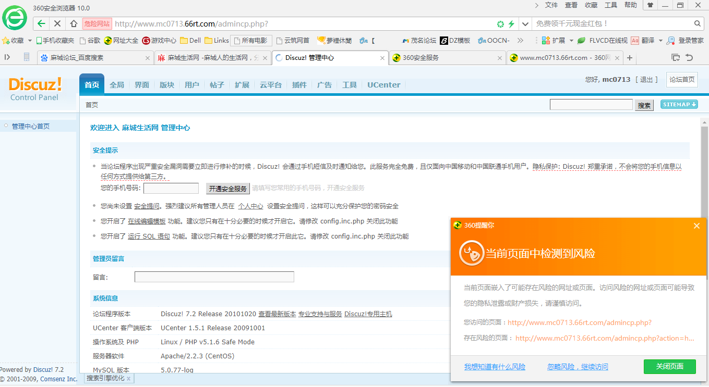Click the tab list window icon
Image resolution: width=709 pixels, height=387 pixels.
(x=675, y=57)
